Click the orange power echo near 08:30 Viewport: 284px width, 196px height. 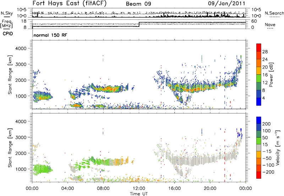click(109, 88)
